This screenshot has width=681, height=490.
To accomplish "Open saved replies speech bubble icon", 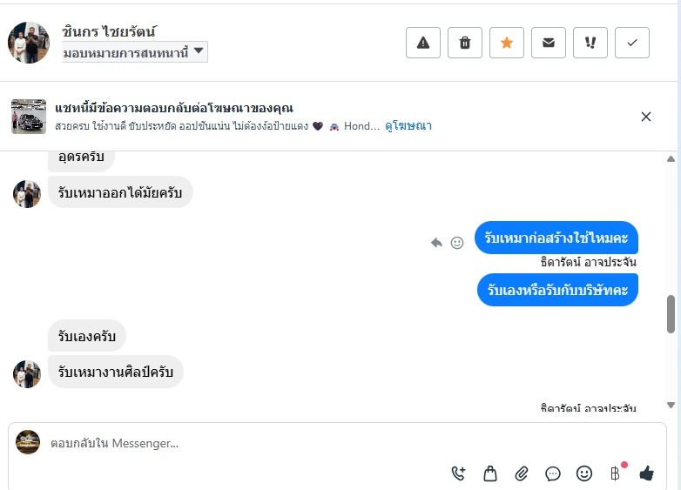I will (x=553, y=473).
